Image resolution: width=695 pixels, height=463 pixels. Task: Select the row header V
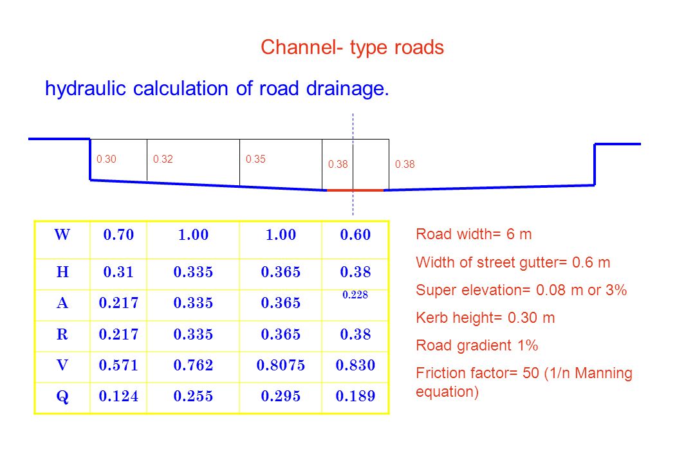point(62,365)
